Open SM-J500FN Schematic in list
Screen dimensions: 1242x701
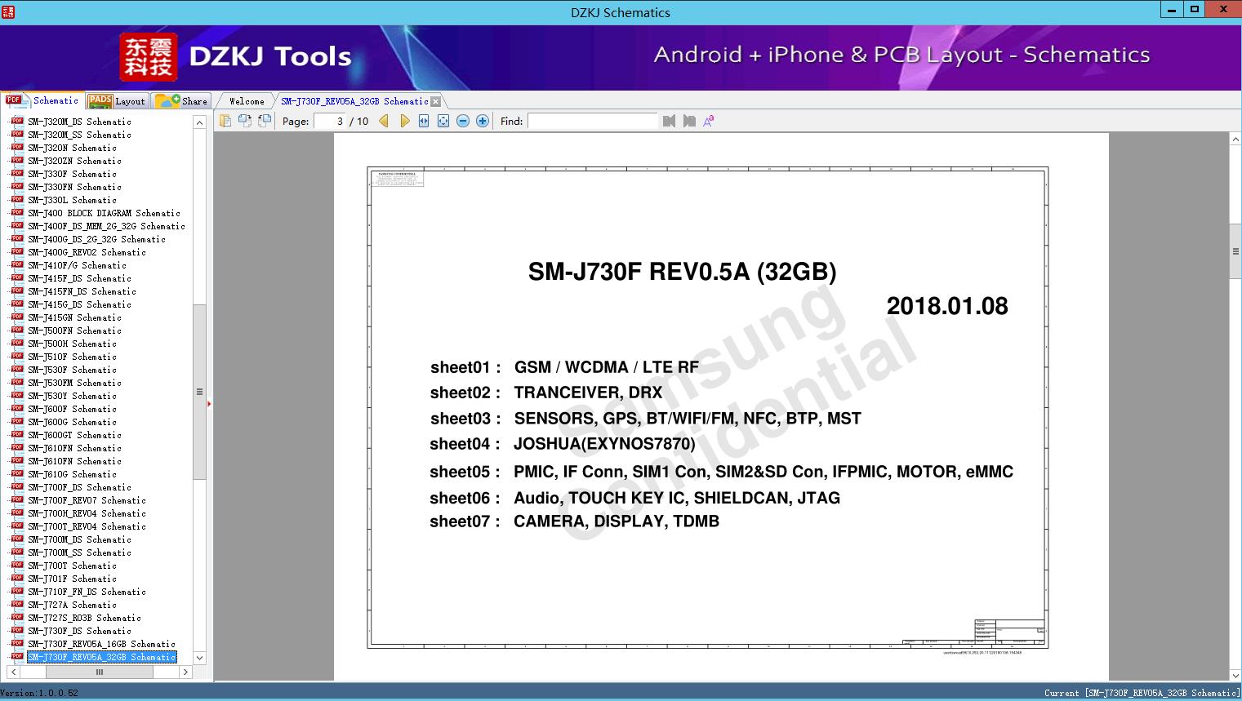(74, 331)
